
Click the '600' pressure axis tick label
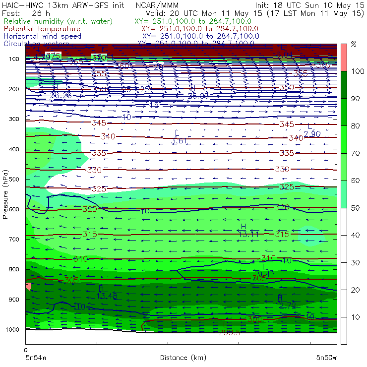coord(14,209)
